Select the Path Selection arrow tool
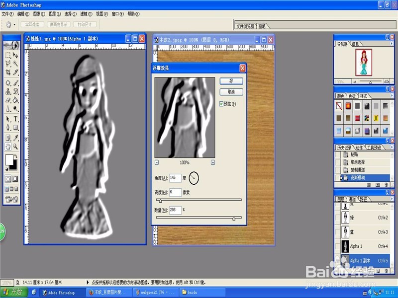This screenshot has height=298, width=398. (8, 119)
